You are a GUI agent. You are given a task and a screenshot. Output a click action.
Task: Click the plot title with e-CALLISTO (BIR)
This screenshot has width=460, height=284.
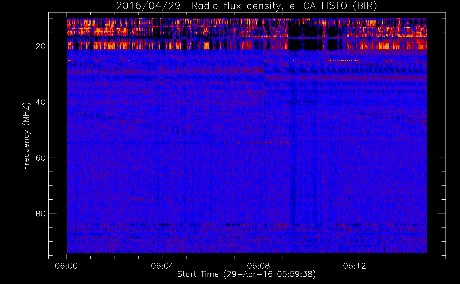click(246, 6)
